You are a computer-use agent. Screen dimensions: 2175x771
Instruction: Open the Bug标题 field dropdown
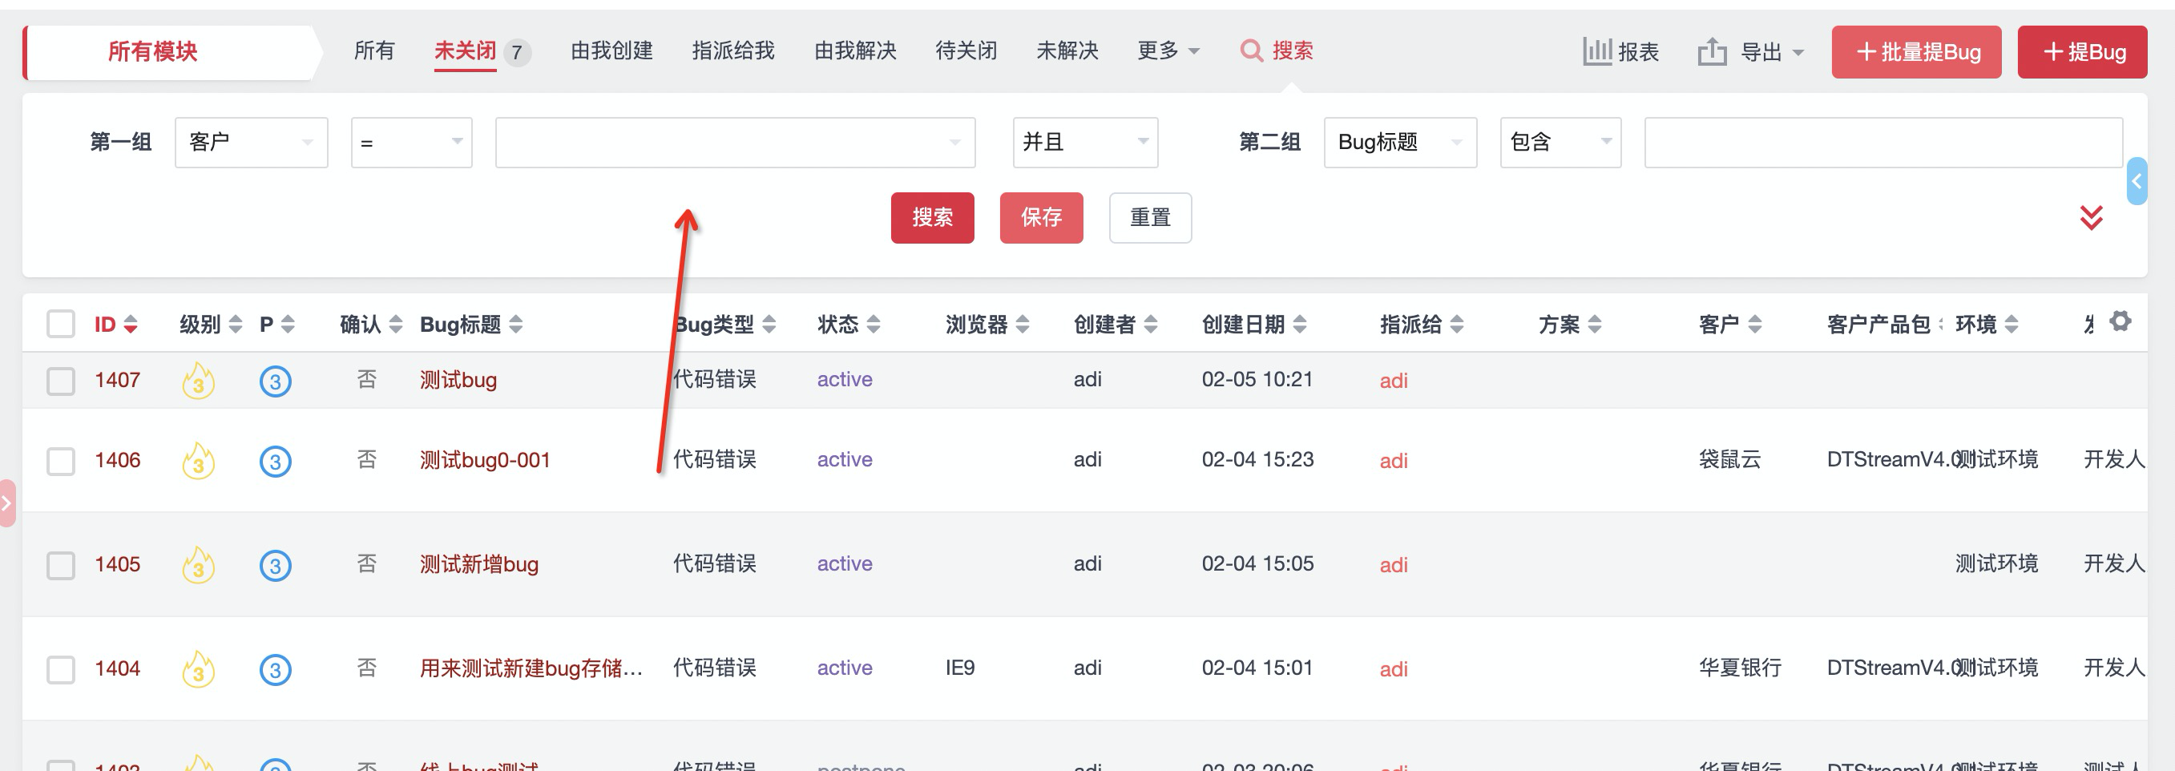(x=1400, y=143)
